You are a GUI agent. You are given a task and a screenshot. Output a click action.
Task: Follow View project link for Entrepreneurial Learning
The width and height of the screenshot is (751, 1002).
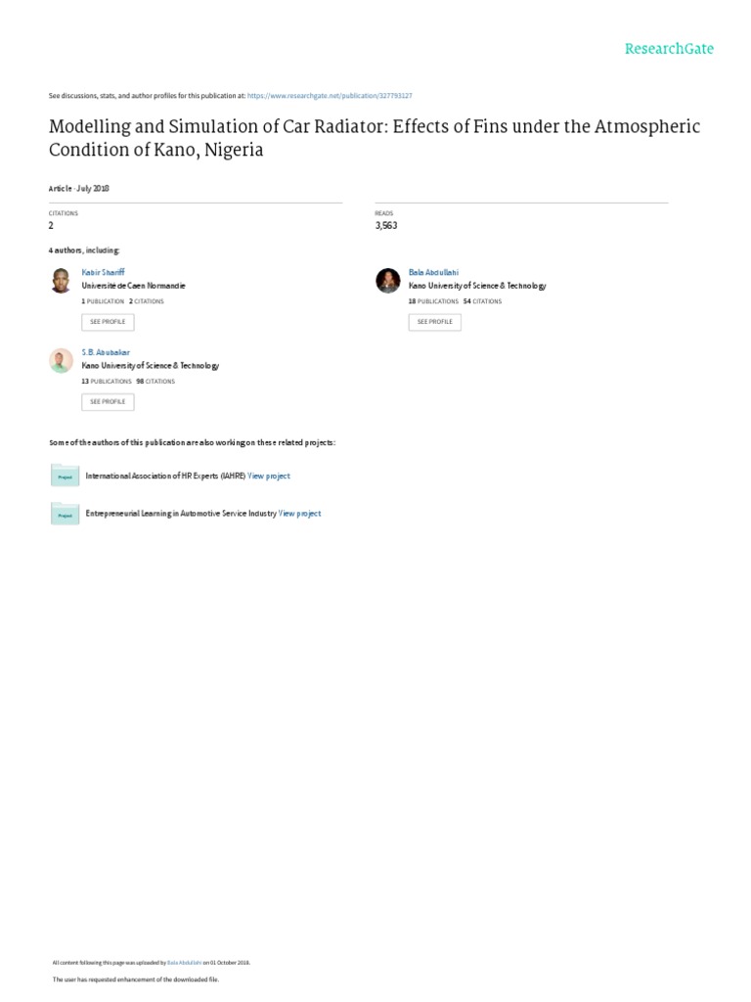tap(299, 513)
